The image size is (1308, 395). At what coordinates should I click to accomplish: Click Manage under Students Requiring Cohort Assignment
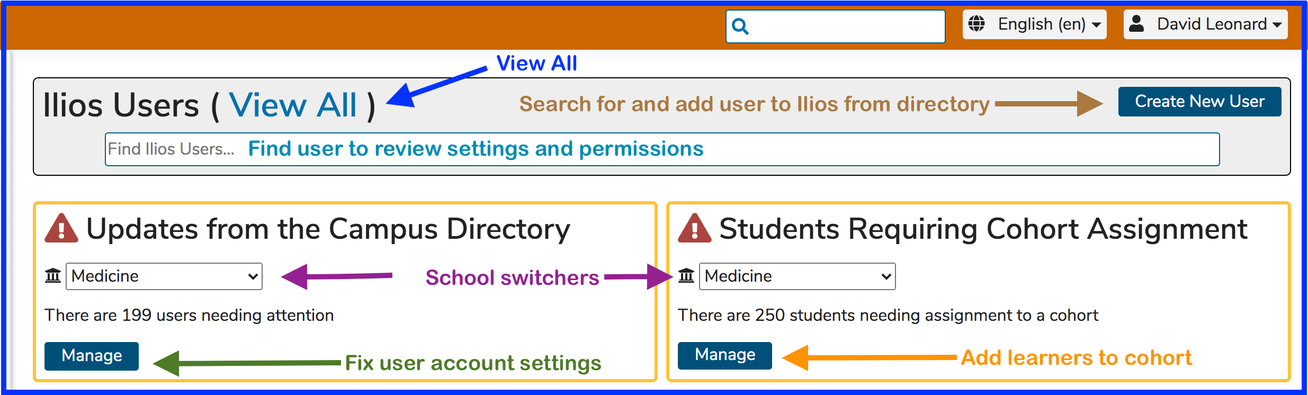pos(725,355)
